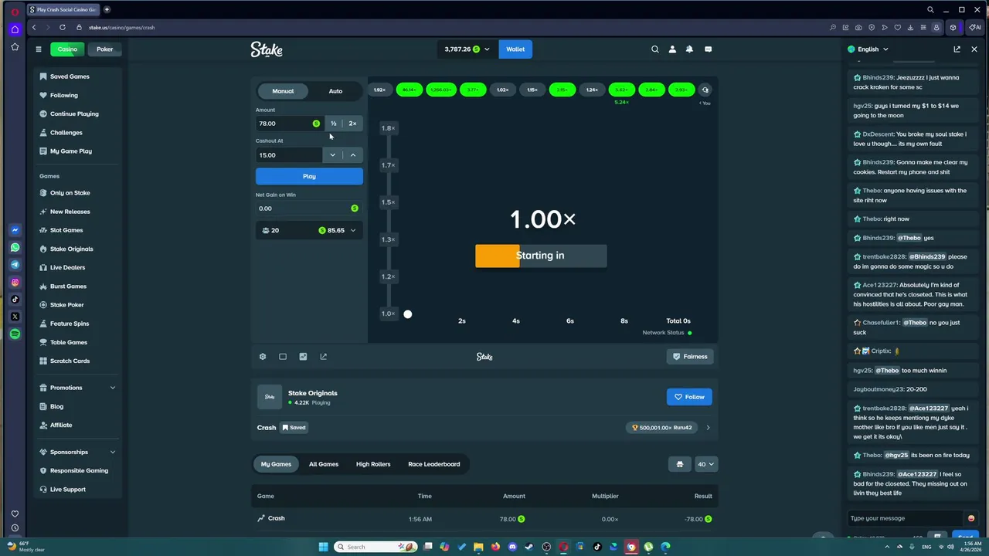This screenshot has width=989, height=556.
Task: Halve the bet amount with ½
Action: click(334, 124)
